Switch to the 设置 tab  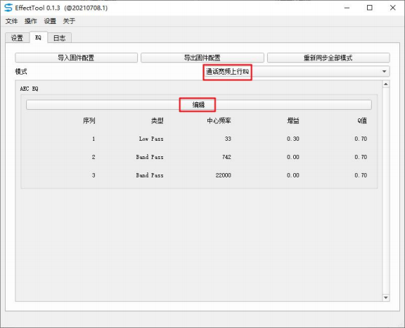pyautogui.click(x=17, y=38)
